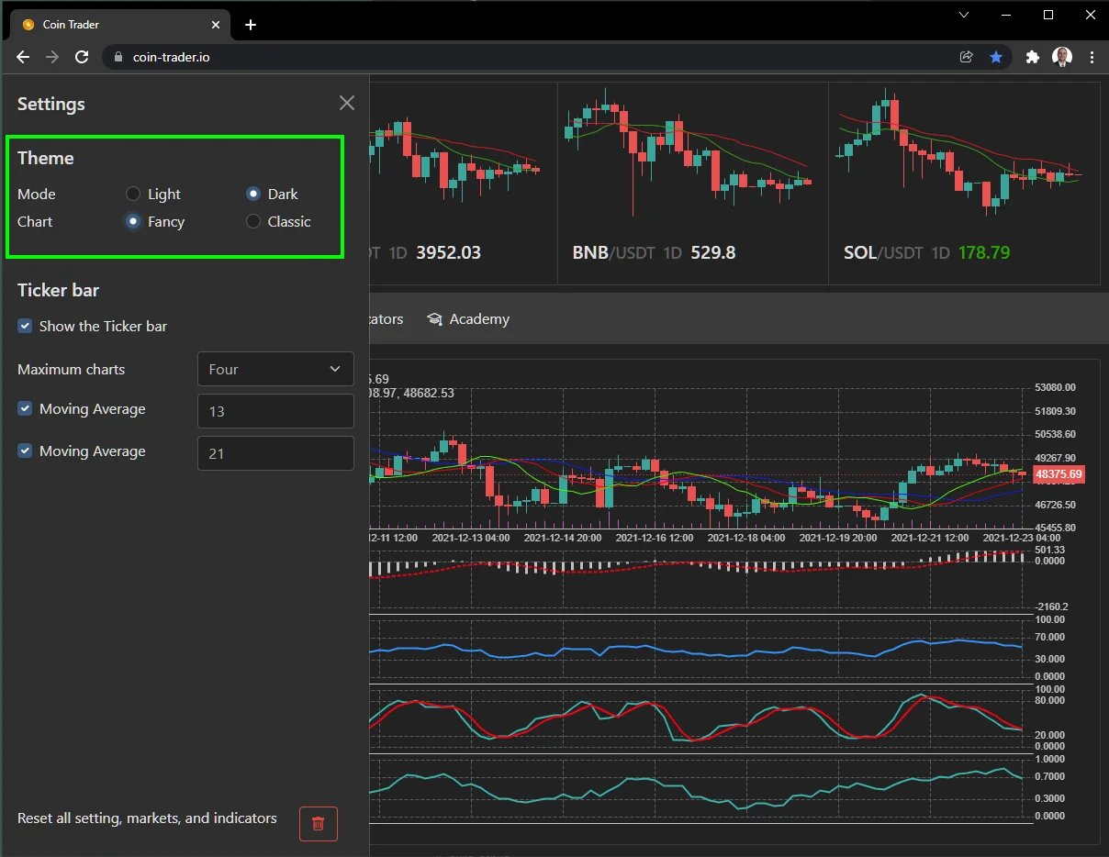Open the browser extensions puzzle icon
This screenshot has width=1109, height=857.
pyautogui.click(x=1032, y=56)
